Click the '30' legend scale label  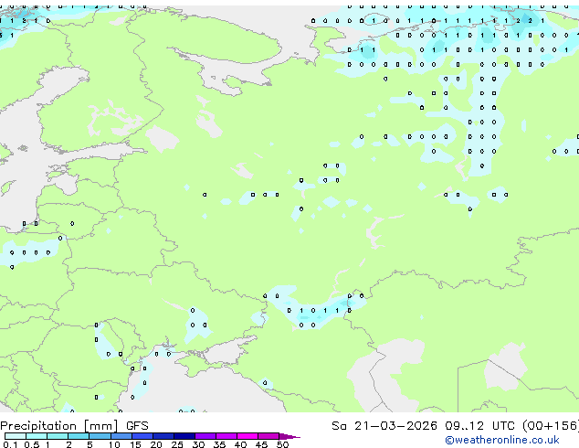tap(198, 444)
